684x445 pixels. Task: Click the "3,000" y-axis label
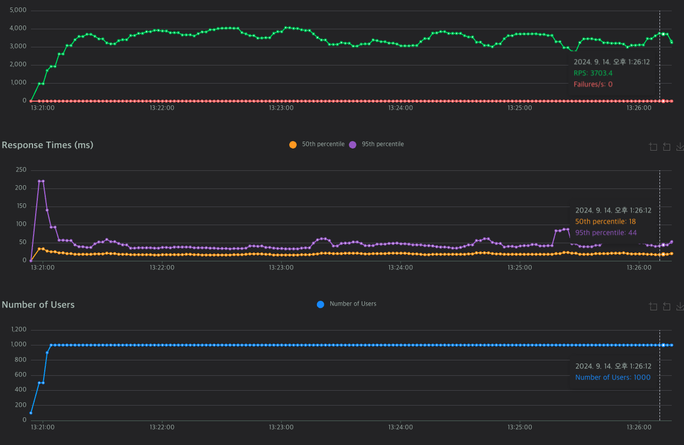[18, 47]
